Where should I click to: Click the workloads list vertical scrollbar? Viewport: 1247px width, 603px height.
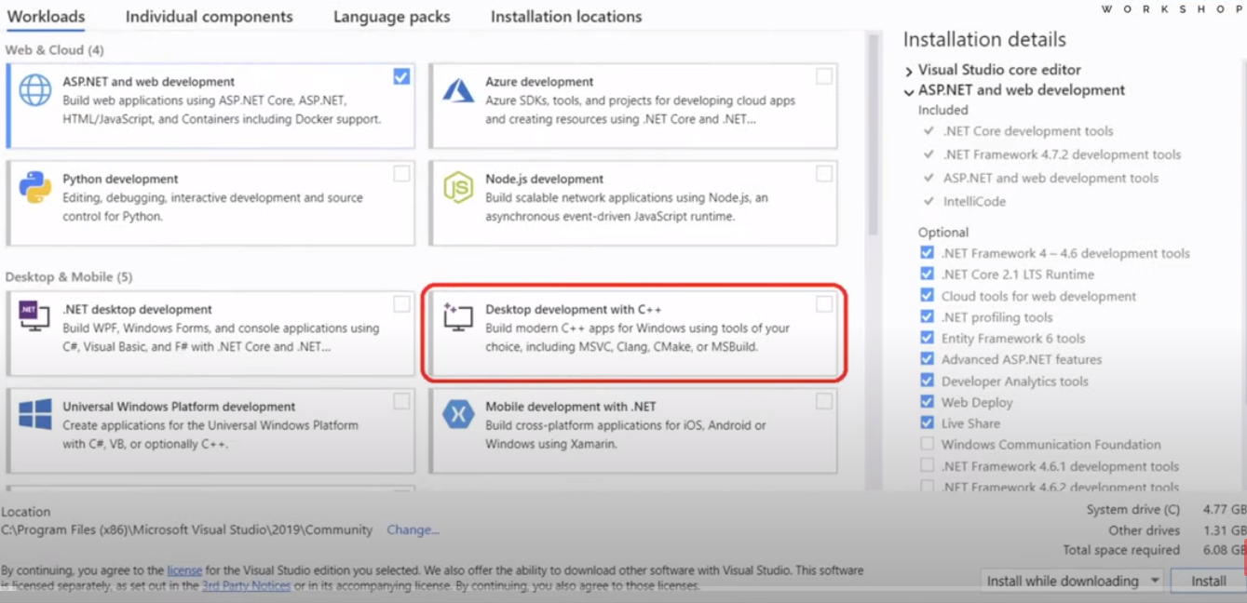(874, 135)
